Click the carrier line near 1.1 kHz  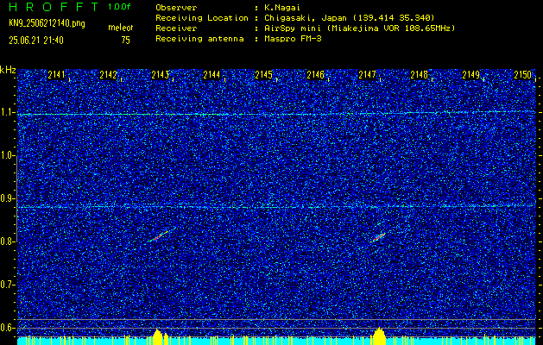click(x=276, y=113)
